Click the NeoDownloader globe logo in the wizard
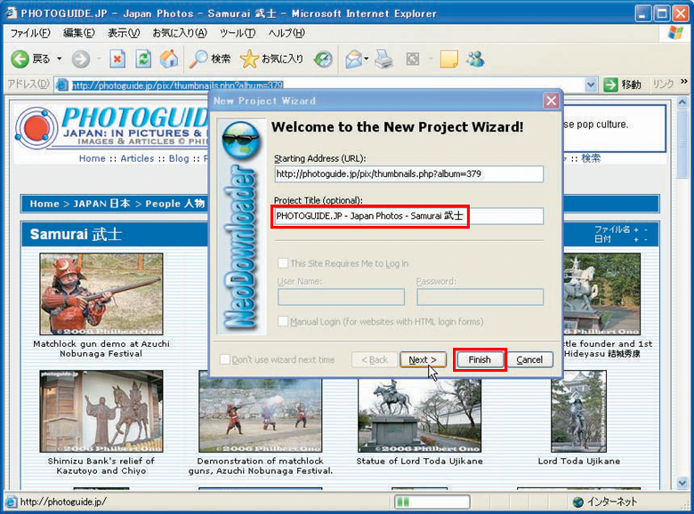694x514 pixels. [241, 140]
